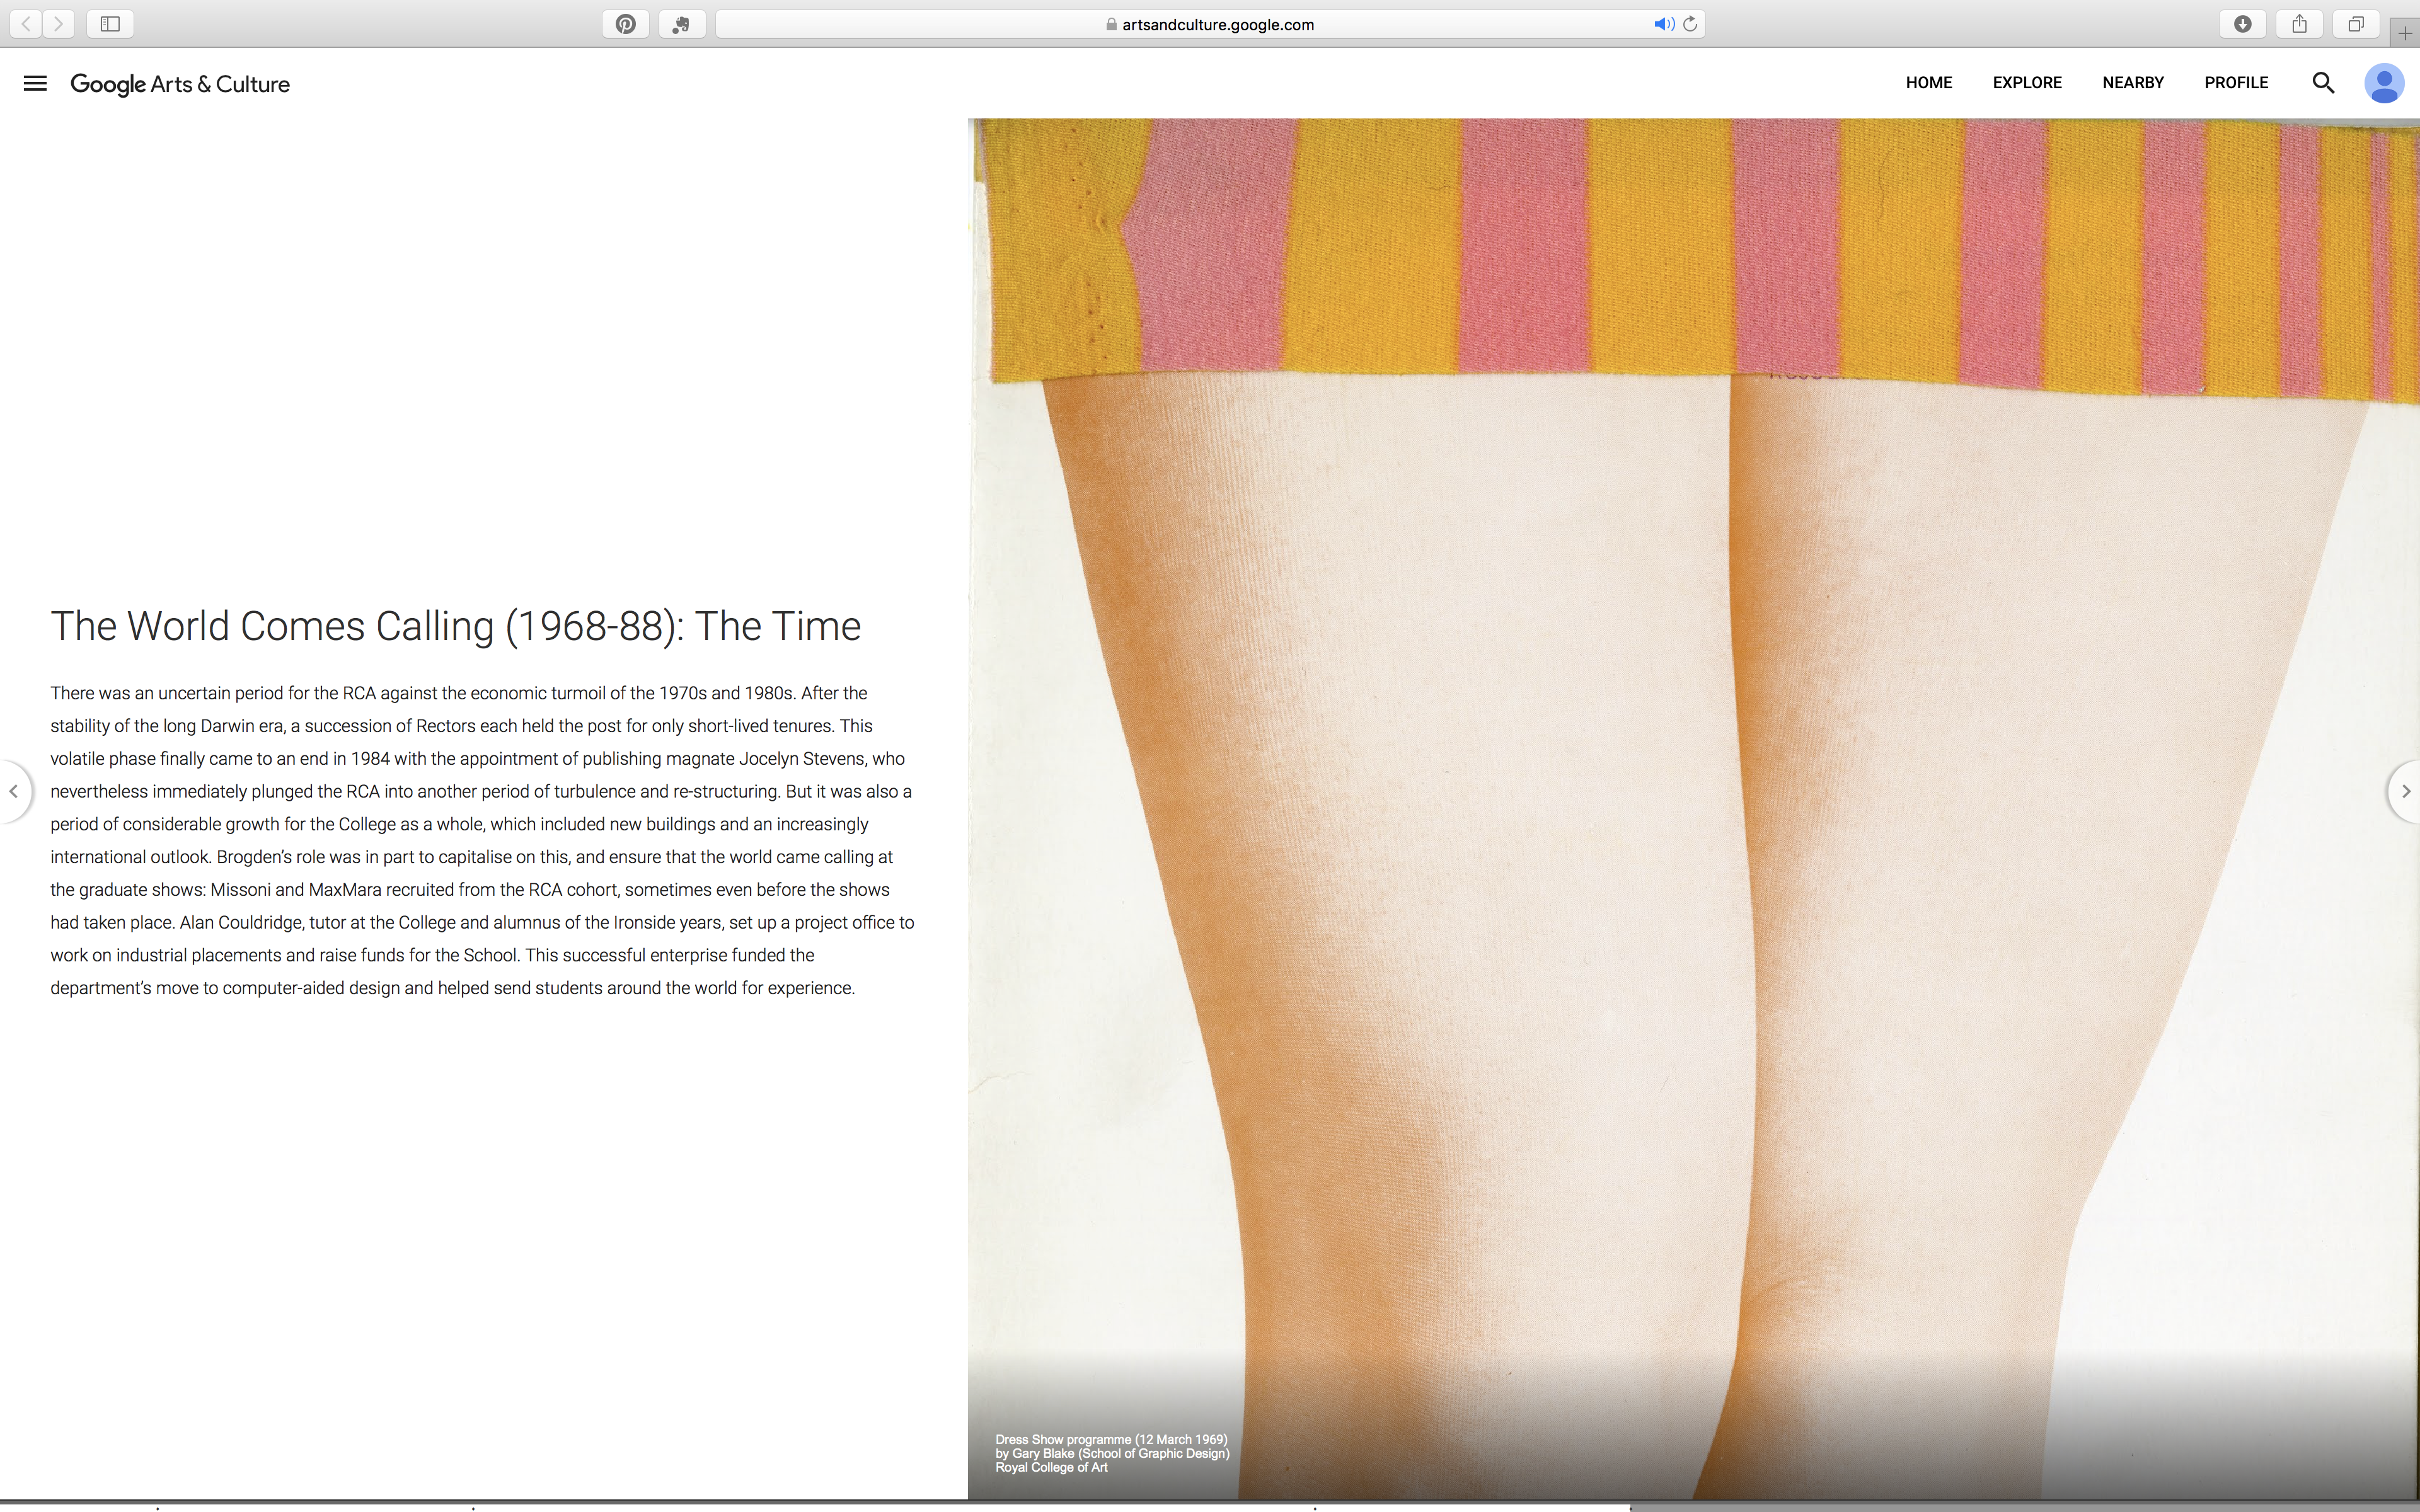Screen dimensions: 2420x1512
Task: Open a new tab with plus button
Action: point(2404,33)
